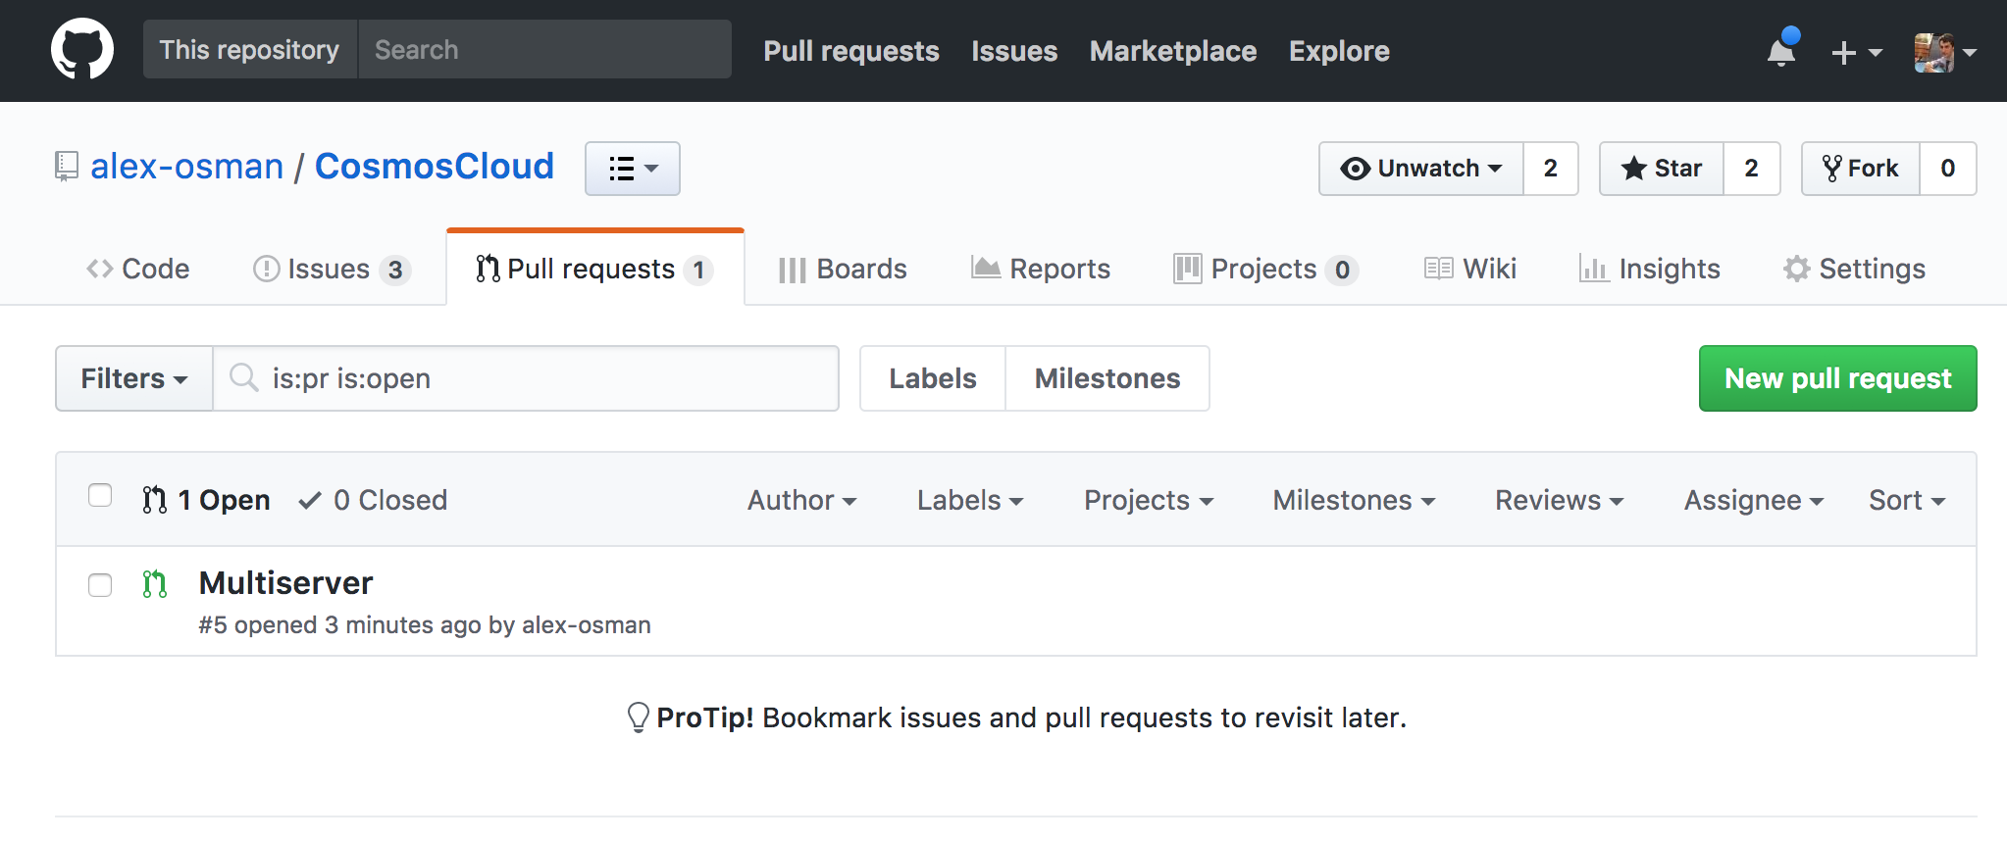2007x841 pixels.
Task: Click the is:pr is:open filter field
Action: coord(530,378)
